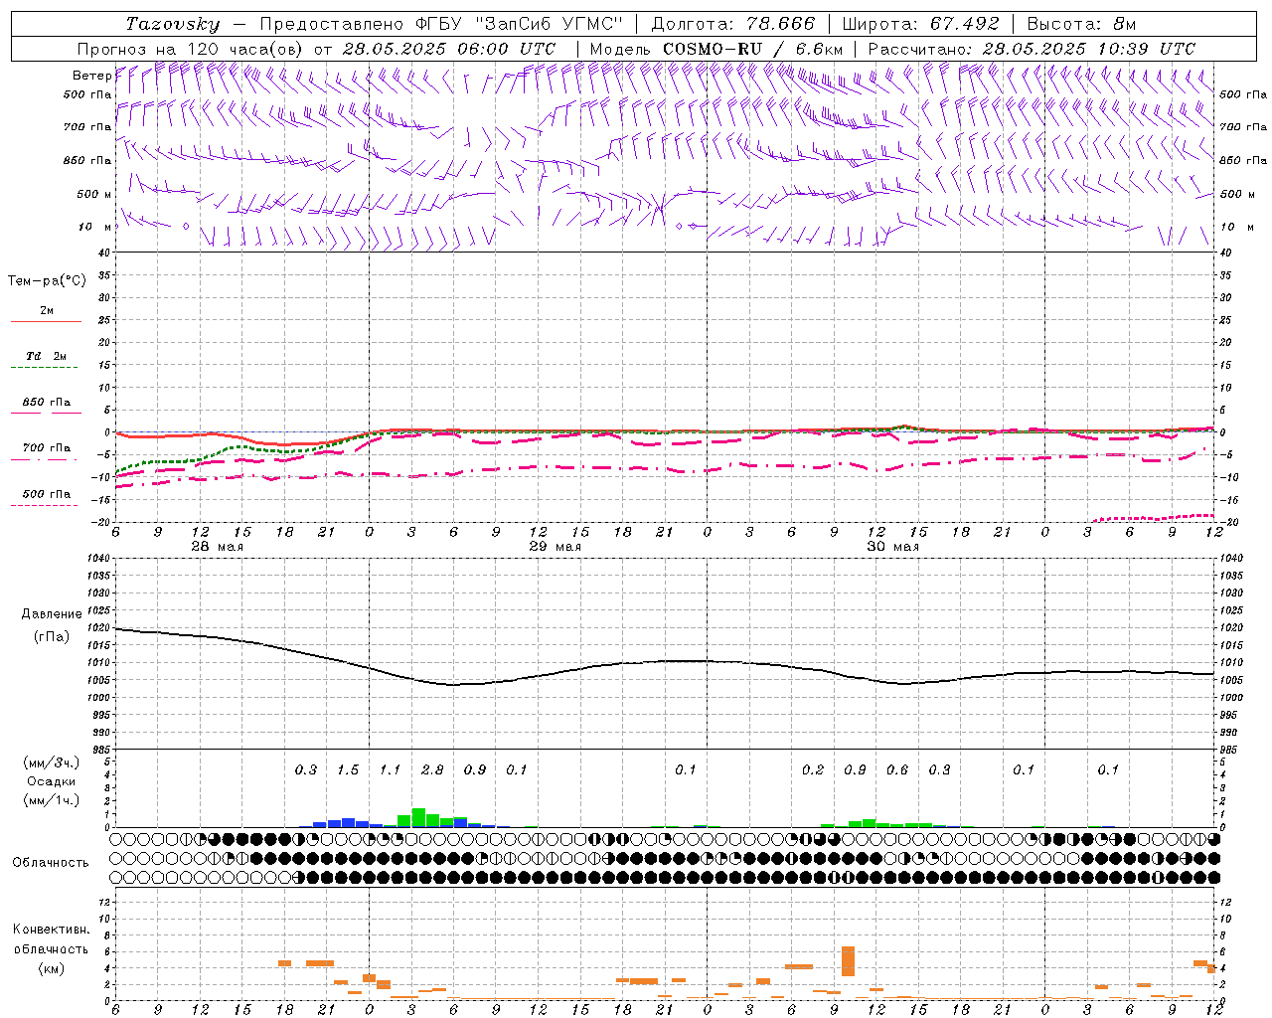This screenshot has height=1018, width=1272.
Task: Click the '850 гПа' temperature legend entry
Action: click(x=46, y=403)
